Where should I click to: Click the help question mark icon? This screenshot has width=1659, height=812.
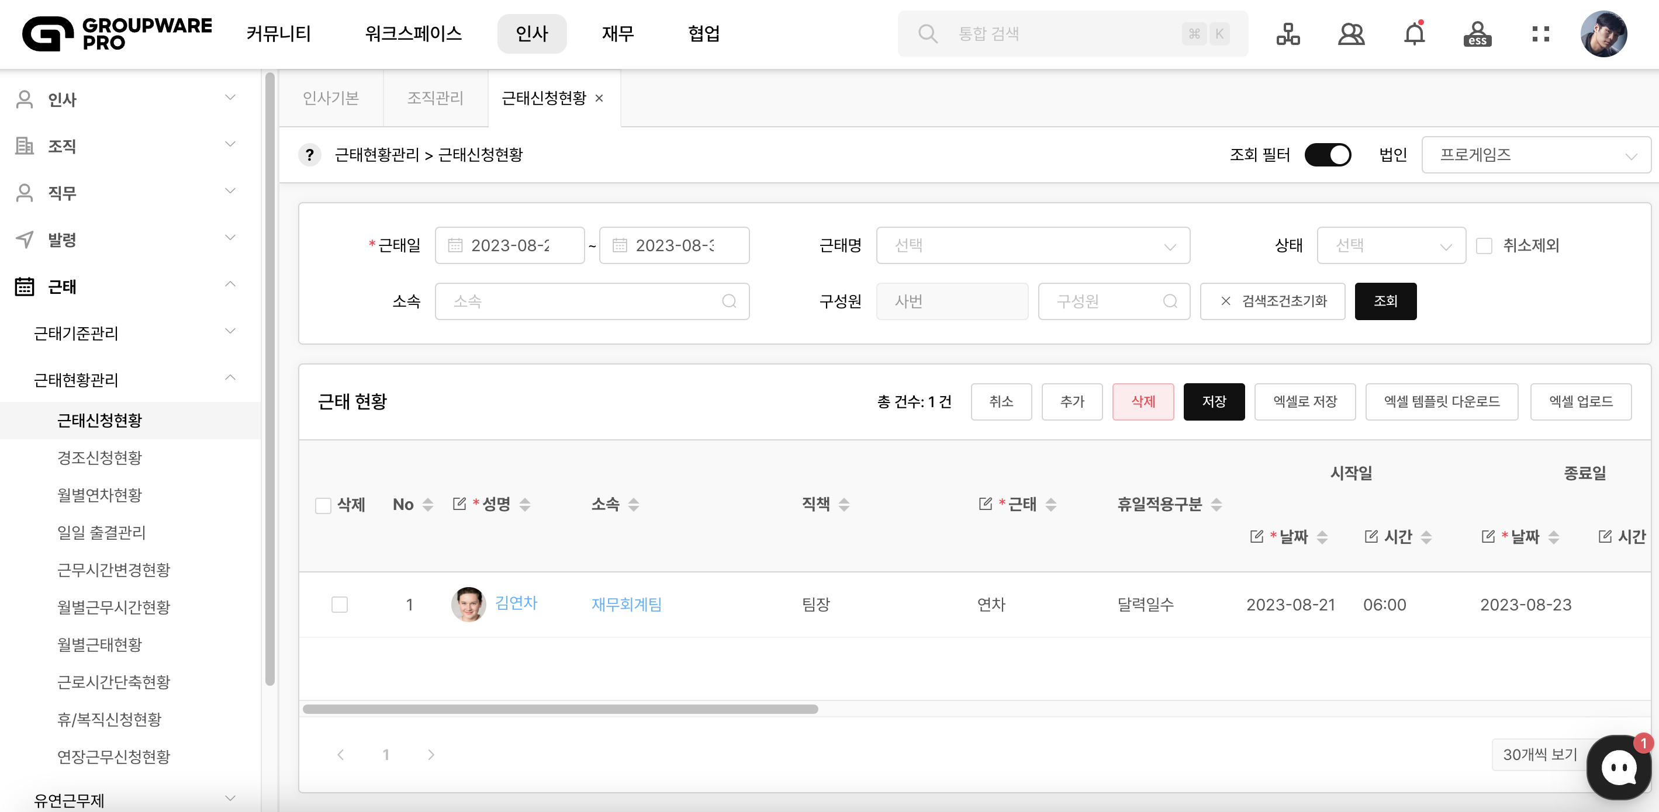coord(310,155)
